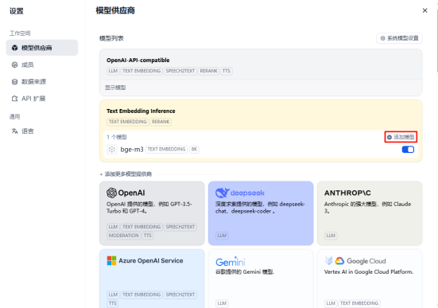Click the translate icon beside 语言
438x308 pixels.
15,131
